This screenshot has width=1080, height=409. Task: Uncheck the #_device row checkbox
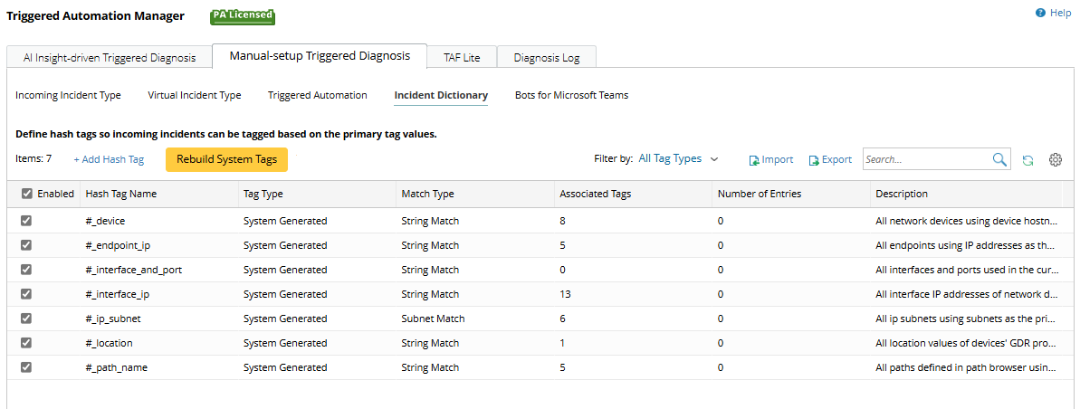[26, 221]
